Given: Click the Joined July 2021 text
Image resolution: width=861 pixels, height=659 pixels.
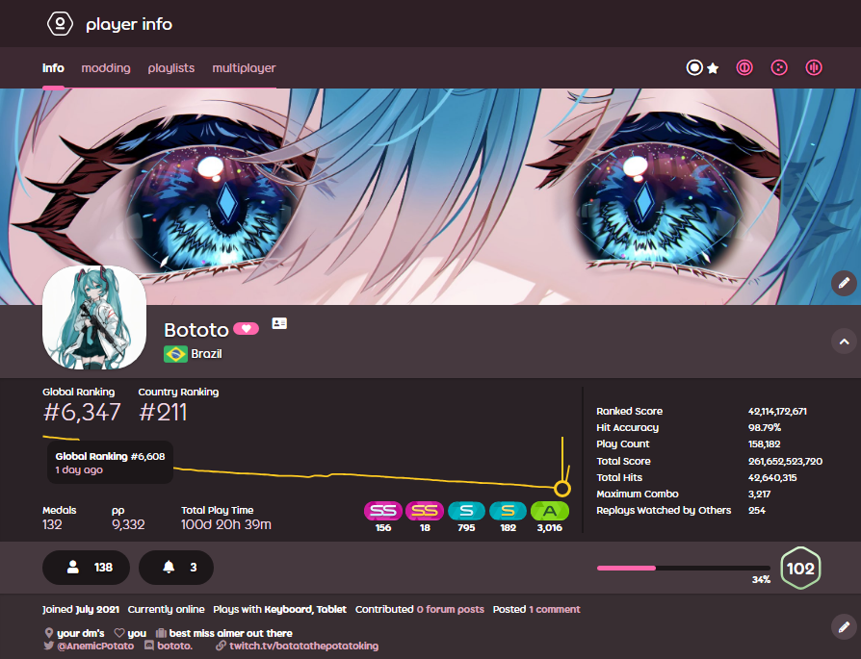Looking at the screenshot, I should (81, 609).
